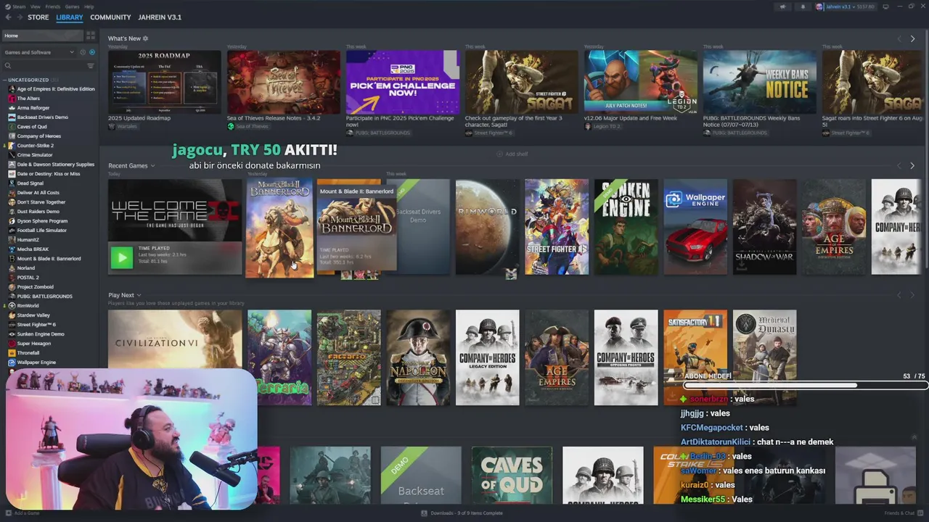
Task: Click the Thronefall icon in the sidebar
Action: coord(12,353)
